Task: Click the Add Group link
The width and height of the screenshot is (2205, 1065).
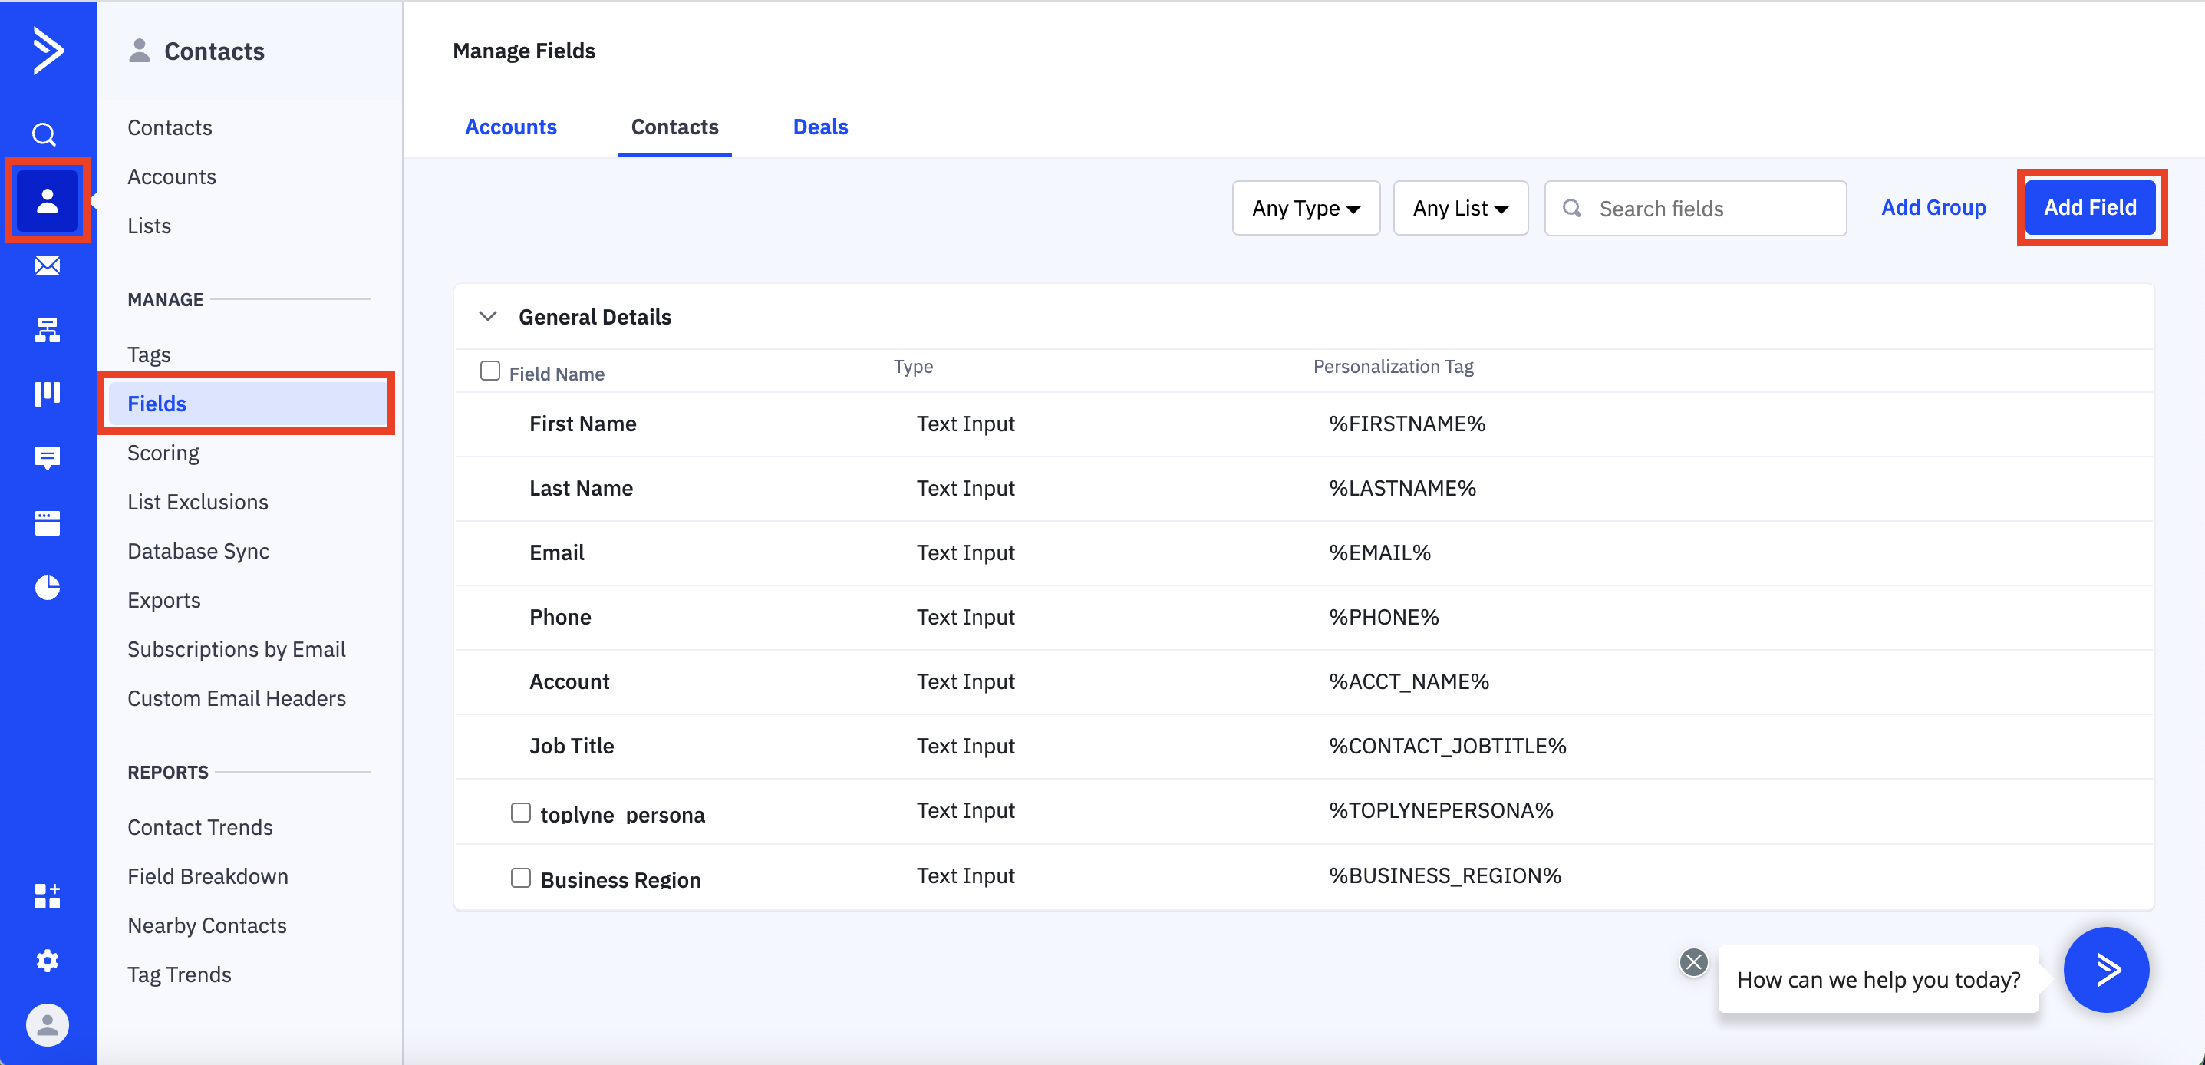Action: point(1933,207)
